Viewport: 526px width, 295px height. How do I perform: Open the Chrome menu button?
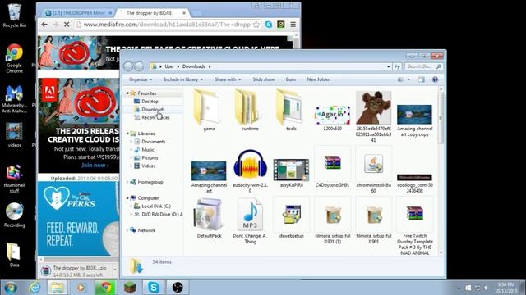point(293,25)
